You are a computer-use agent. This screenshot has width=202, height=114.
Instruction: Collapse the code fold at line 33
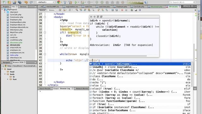(45, 33)
